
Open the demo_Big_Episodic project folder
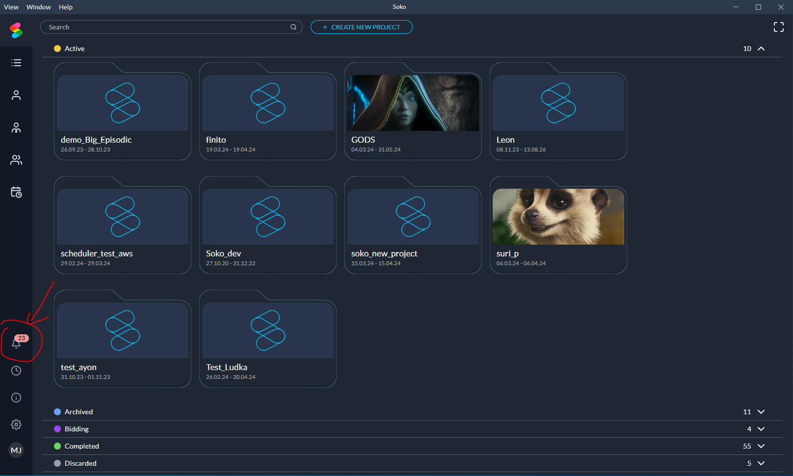click(123, 111)
